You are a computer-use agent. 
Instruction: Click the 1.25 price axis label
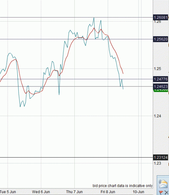point(157,69)
